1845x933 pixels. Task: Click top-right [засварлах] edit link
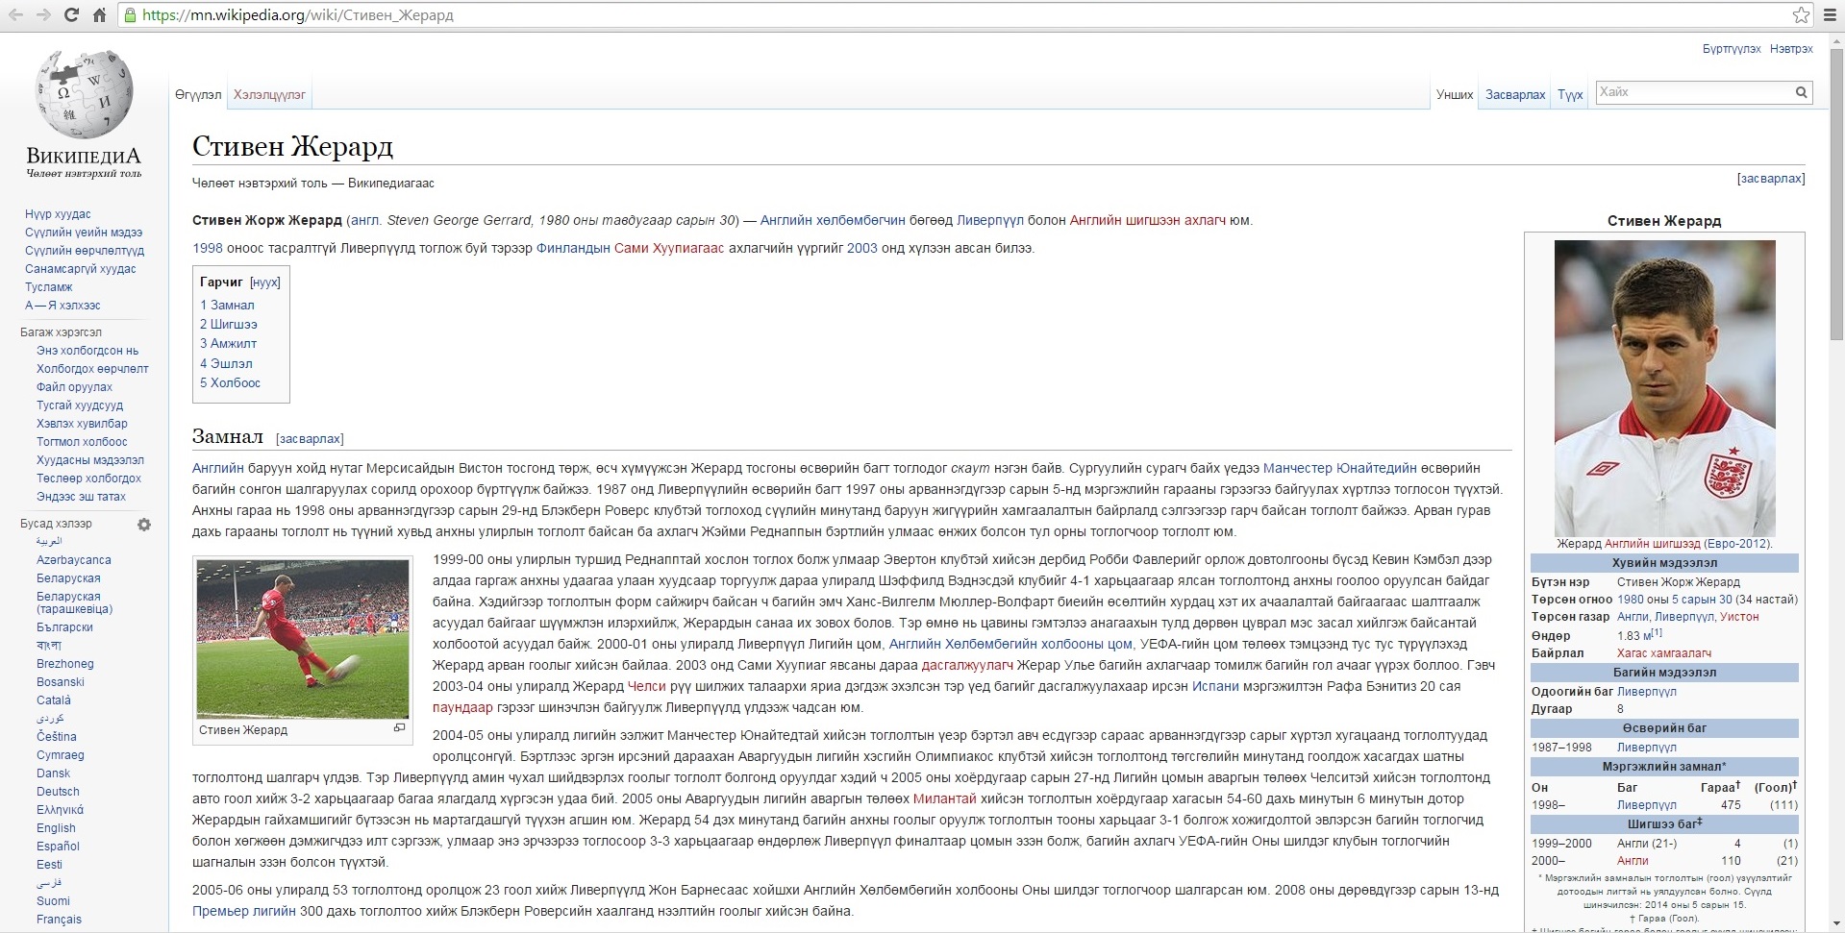pyautogui.click(x=1771, y=179)
